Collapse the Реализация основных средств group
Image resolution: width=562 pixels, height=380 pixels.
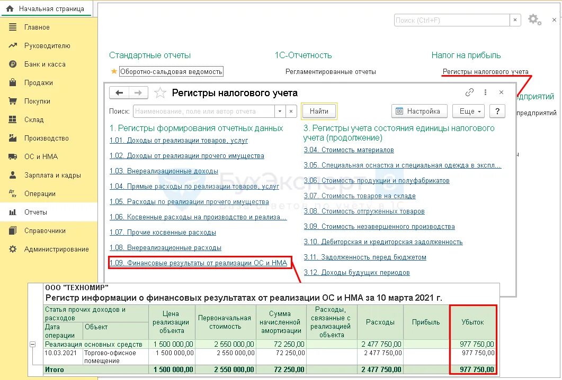click(x=33, y=344)
